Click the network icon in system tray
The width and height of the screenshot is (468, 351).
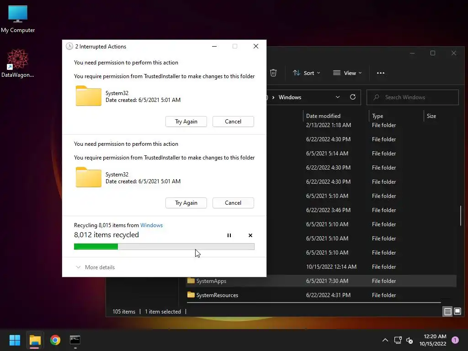point(398,340)
